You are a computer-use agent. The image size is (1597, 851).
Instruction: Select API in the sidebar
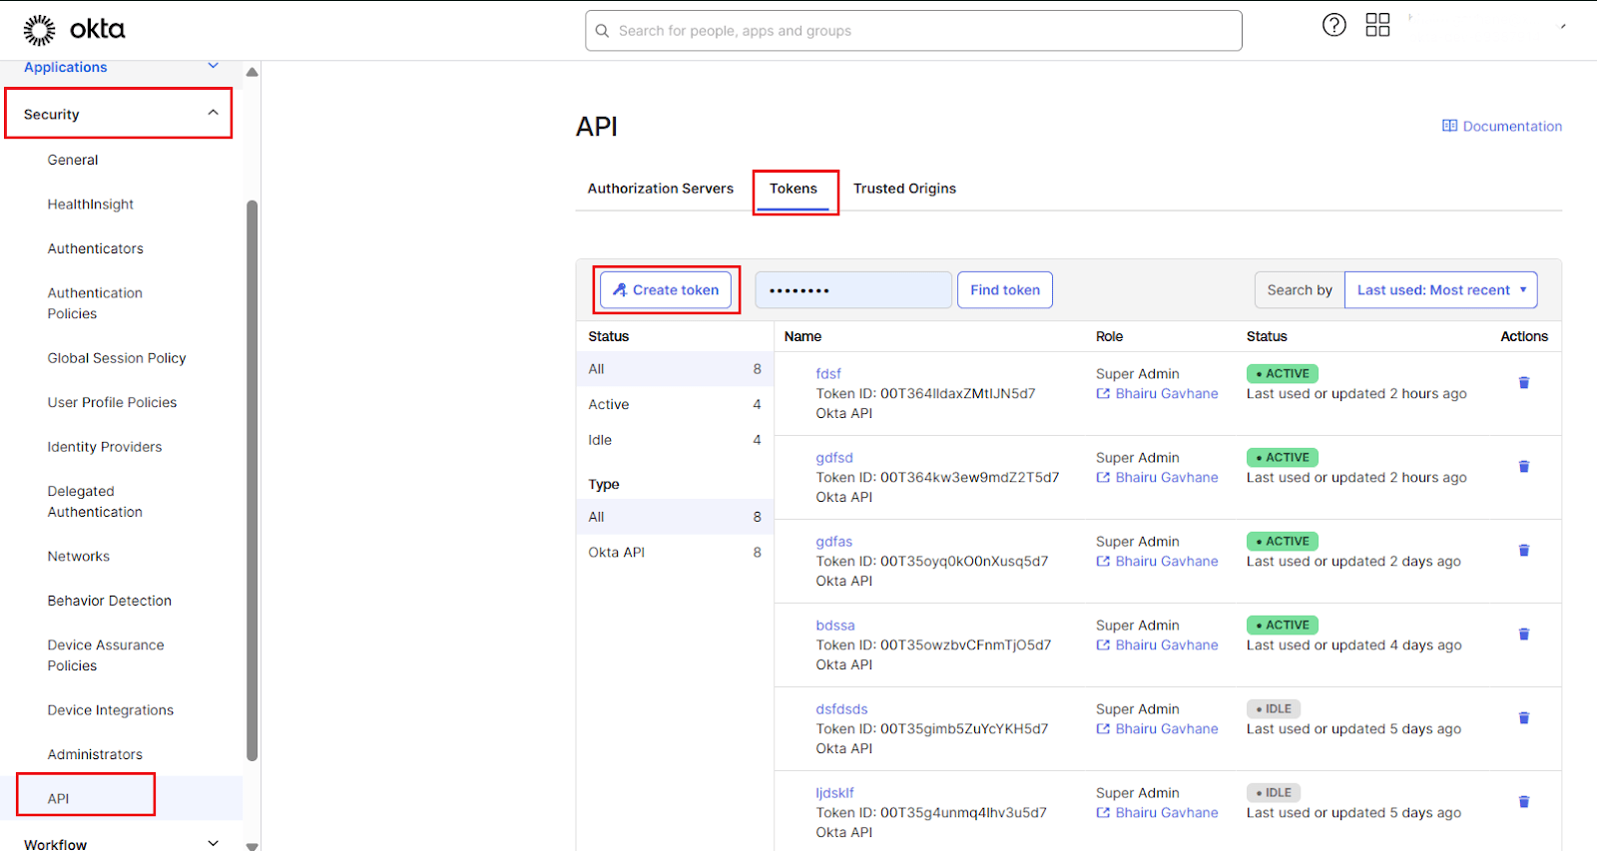tap(59, 798)
